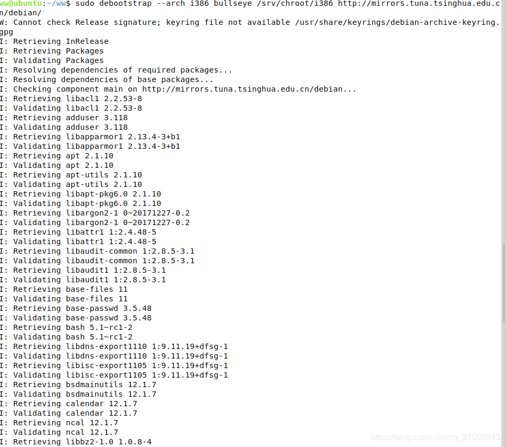Click the debootstrap word in the command
Viewport: 505px width, 447px height.
125,4
